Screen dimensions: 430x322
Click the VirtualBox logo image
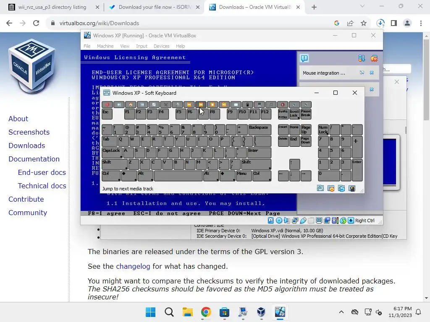32,67
